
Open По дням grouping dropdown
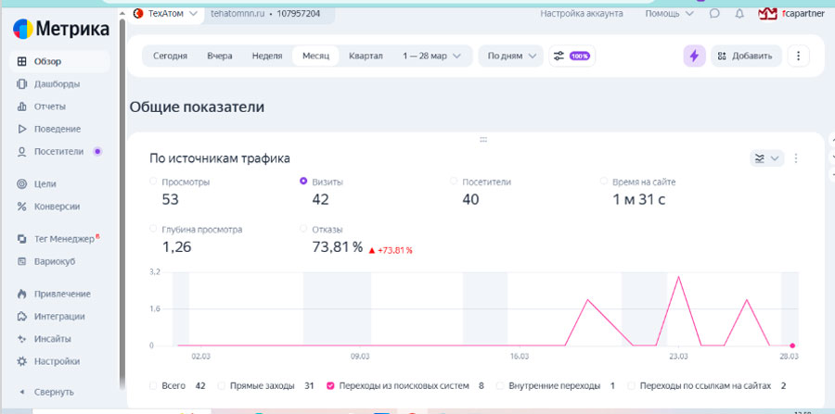[510, 56]
